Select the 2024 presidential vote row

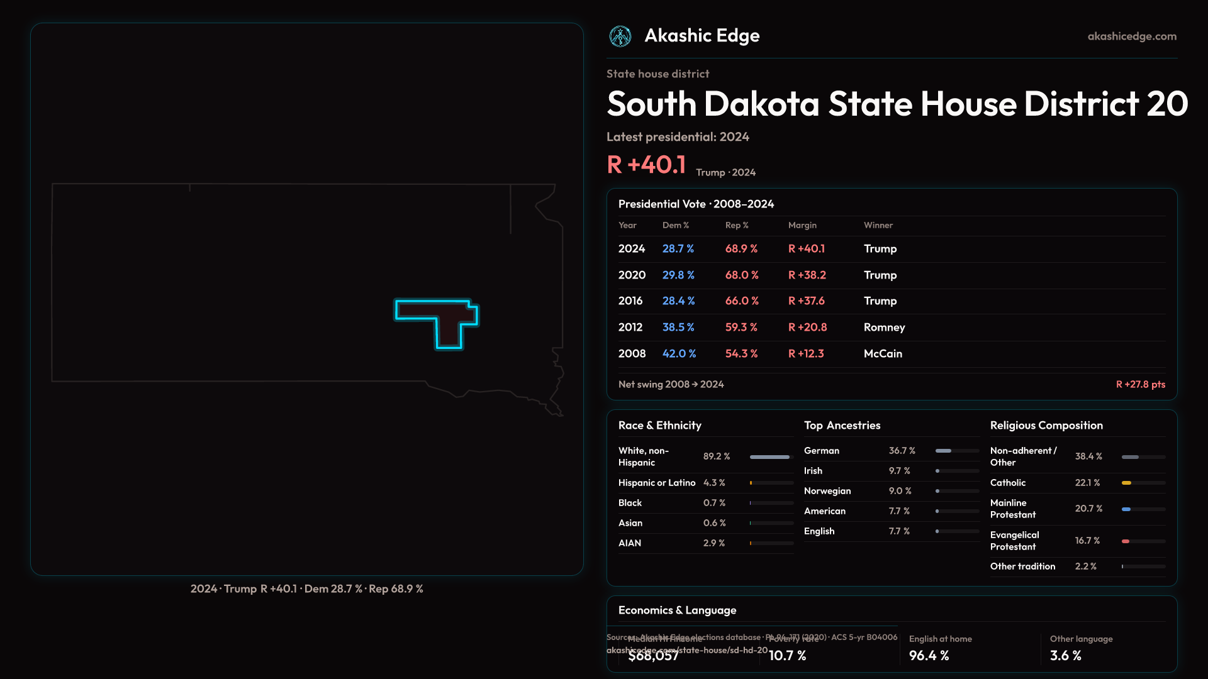(x=891, y=249)
